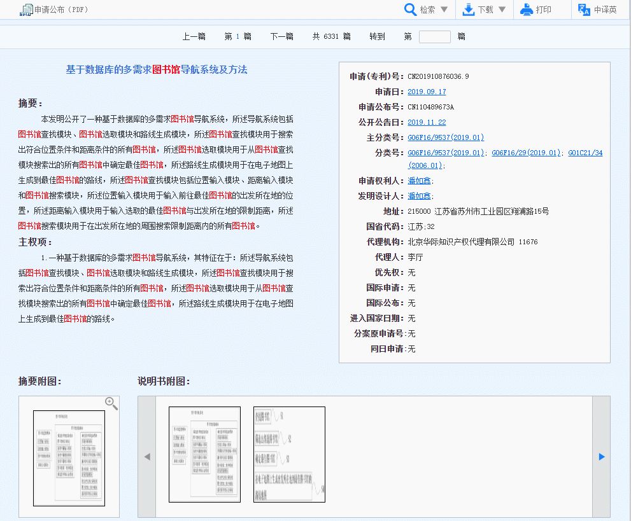Open applicant name link under 申请权利人
This screenshot has height=521, width=631.
tap(419, 181)
